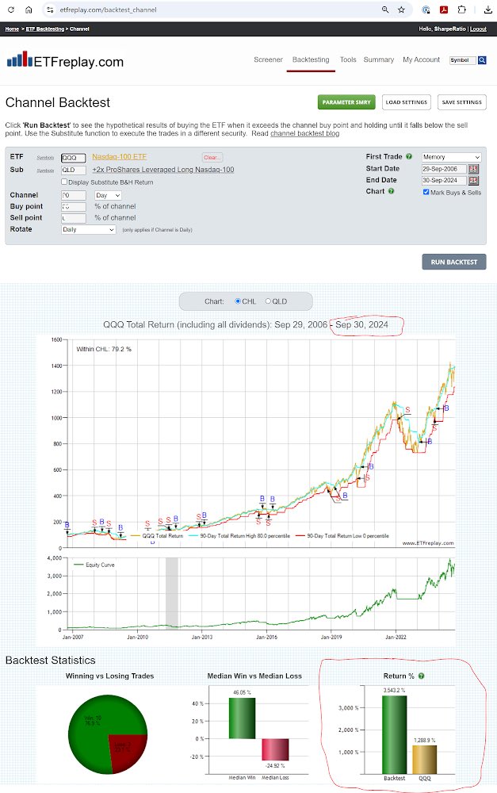The image size is (497, 793).
Task: Click the blue symbol search magnifier icon
Action: point(483,60)
